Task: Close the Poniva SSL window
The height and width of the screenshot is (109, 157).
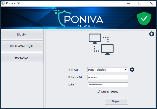Action: coord(151,3)
